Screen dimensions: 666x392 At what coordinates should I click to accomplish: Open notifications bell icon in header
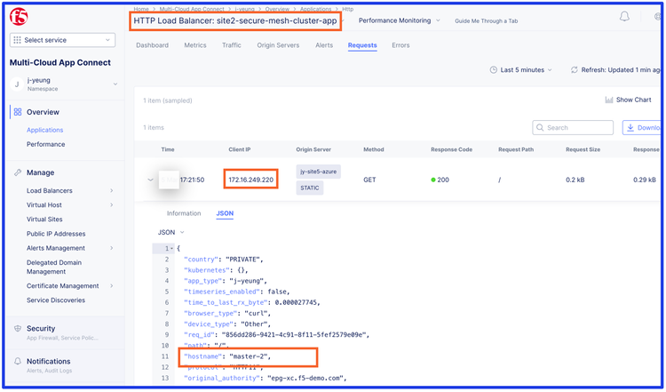coord(624,17)
